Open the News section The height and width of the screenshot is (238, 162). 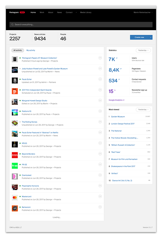point(59,12)
